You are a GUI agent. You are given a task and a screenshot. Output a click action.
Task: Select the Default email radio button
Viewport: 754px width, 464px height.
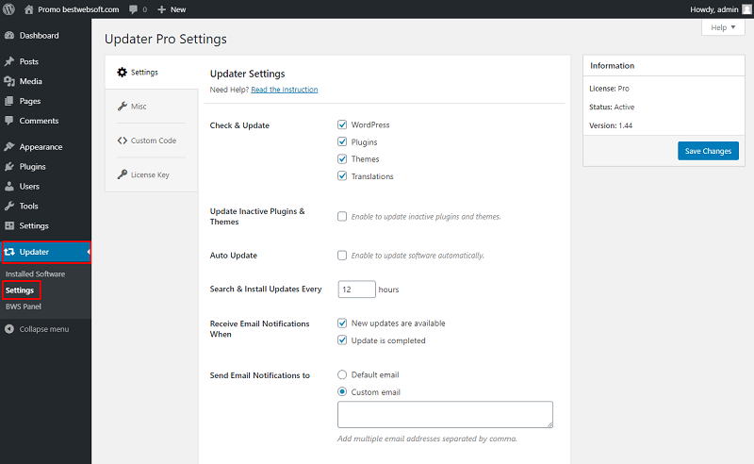pos(342,374)
